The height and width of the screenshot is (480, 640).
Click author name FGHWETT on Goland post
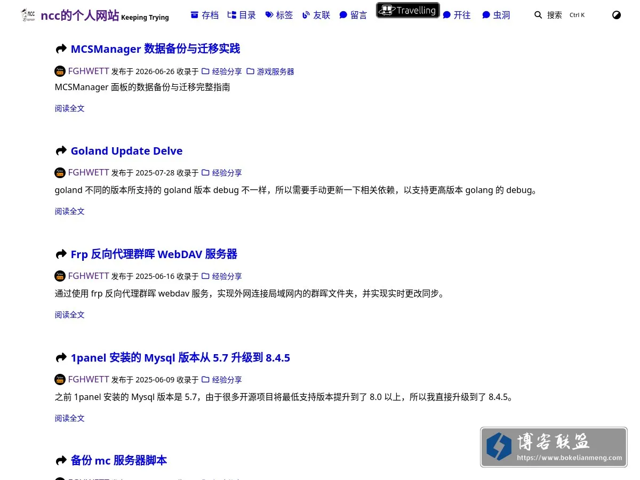[89, 172]
